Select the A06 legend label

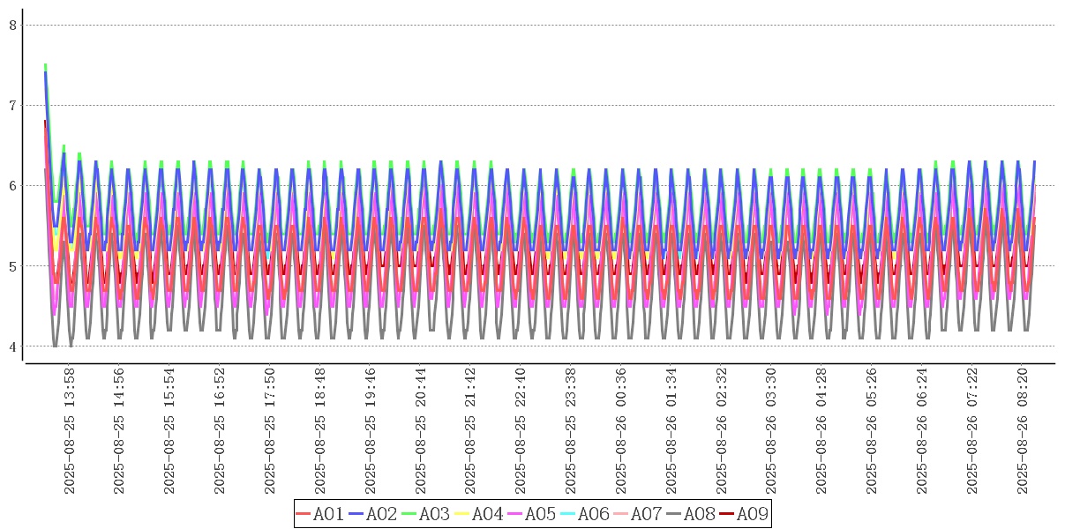(x=593, y=514)
